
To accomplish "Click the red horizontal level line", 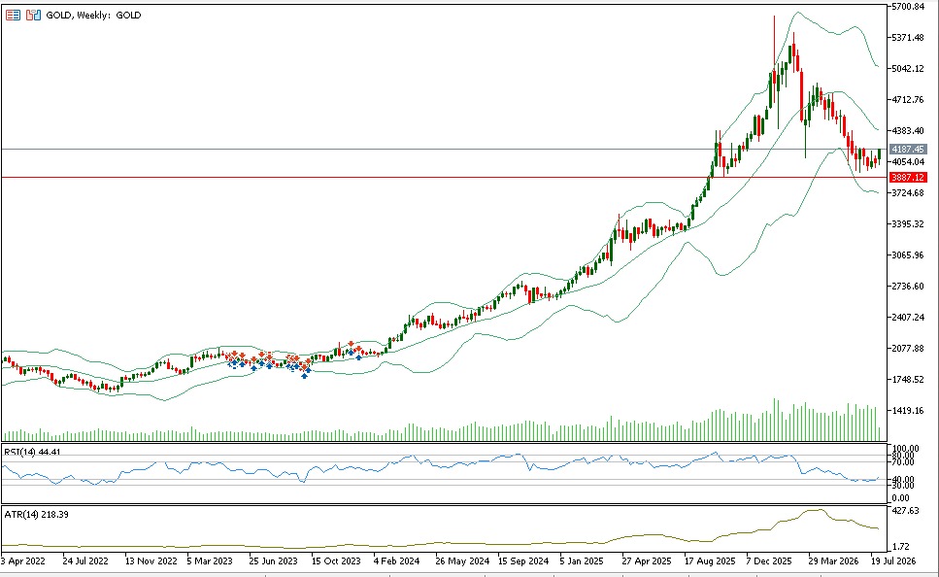I will (443, 178).
